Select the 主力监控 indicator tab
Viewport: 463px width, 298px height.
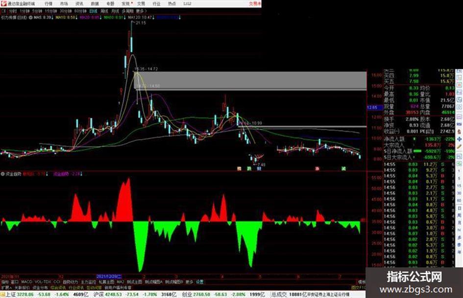coord(88,282)
